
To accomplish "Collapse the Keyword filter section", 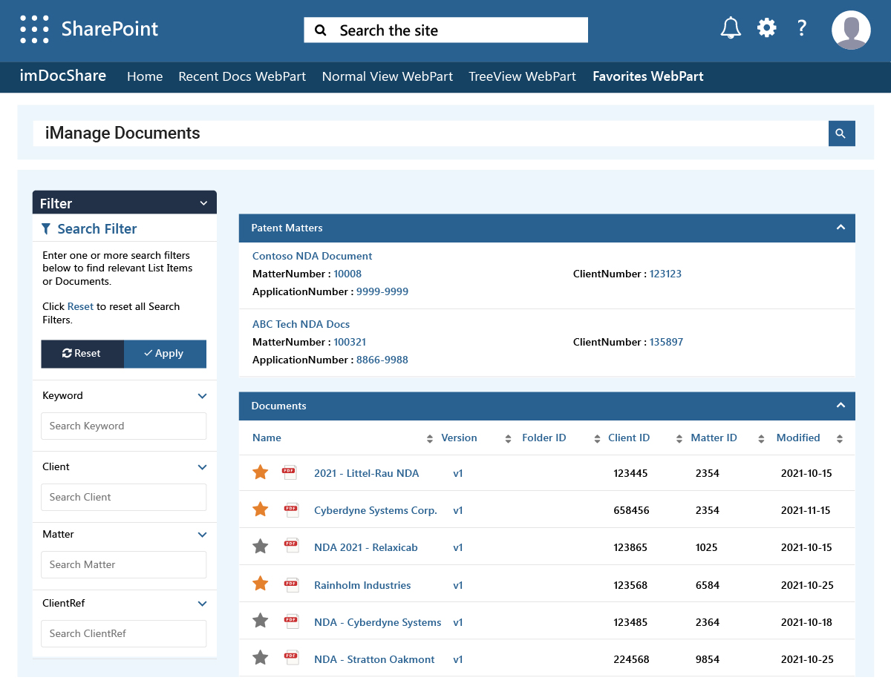I will (x=202, y=396).
